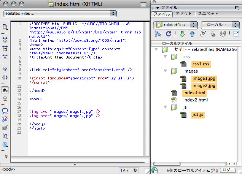Click the images folder icon

pyautogui.click(x=174, y=71)
